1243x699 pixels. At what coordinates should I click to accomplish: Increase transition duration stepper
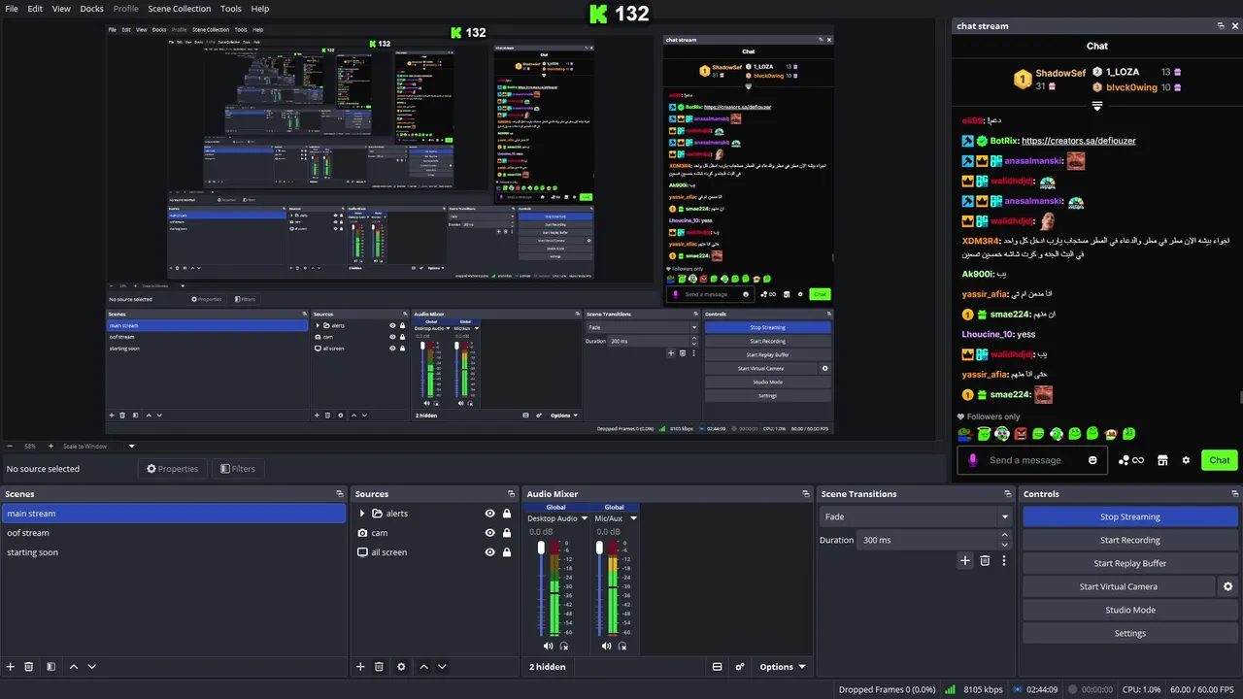pyautogui.click(x=1004, y=535)
